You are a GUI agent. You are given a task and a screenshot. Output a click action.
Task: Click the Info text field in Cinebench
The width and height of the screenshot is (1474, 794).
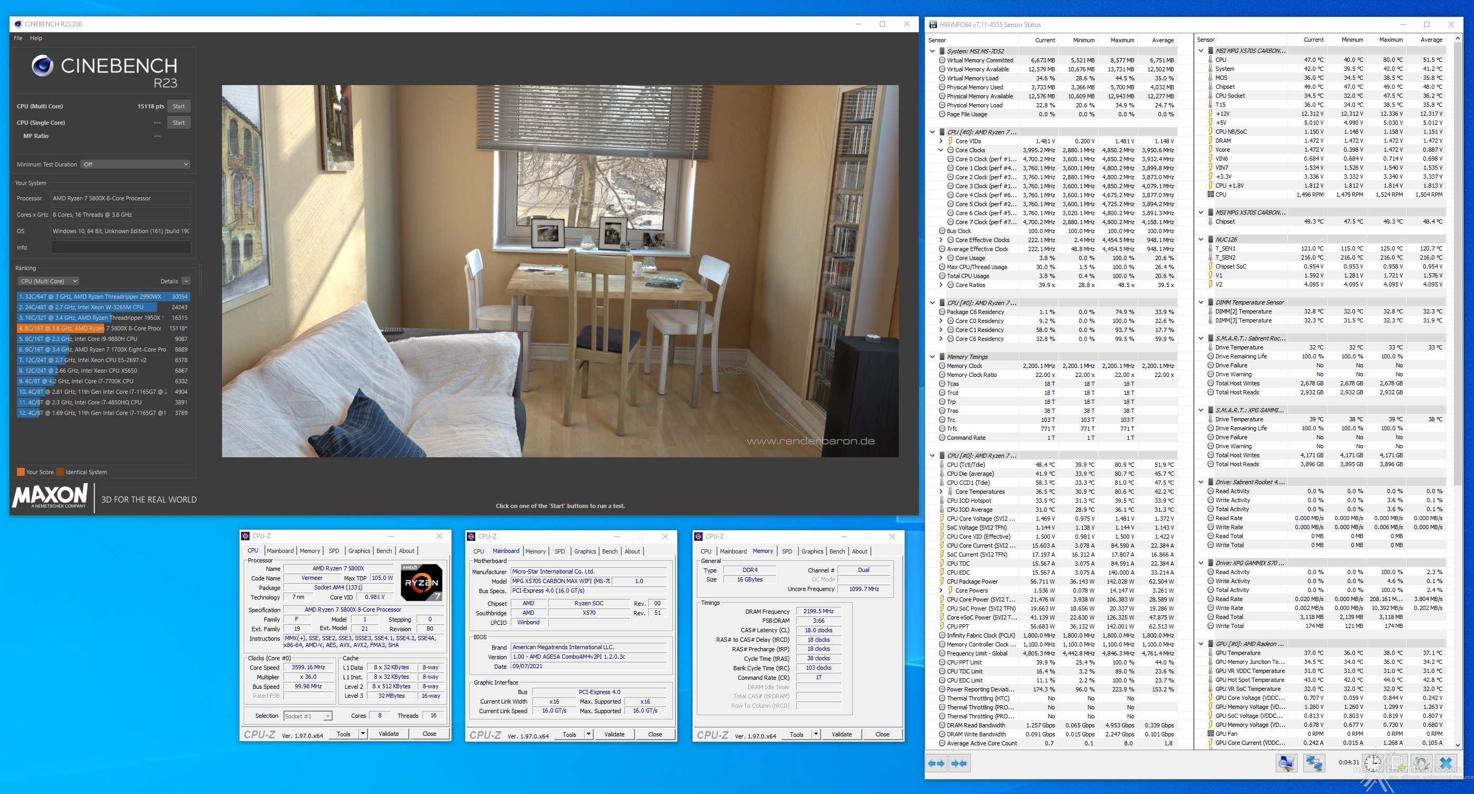(121, 247)
